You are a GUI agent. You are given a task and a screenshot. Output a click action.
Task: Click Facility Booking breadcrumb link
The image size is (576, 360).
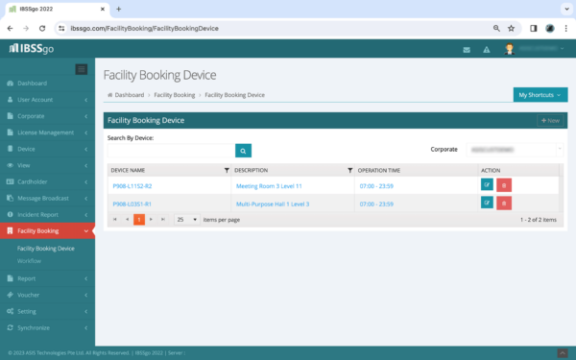(175, 95)
